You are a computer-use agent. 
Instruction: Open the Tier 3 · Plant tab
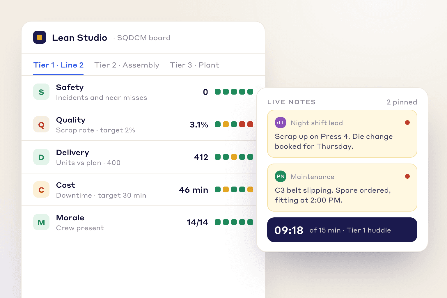tap(194, 65)
